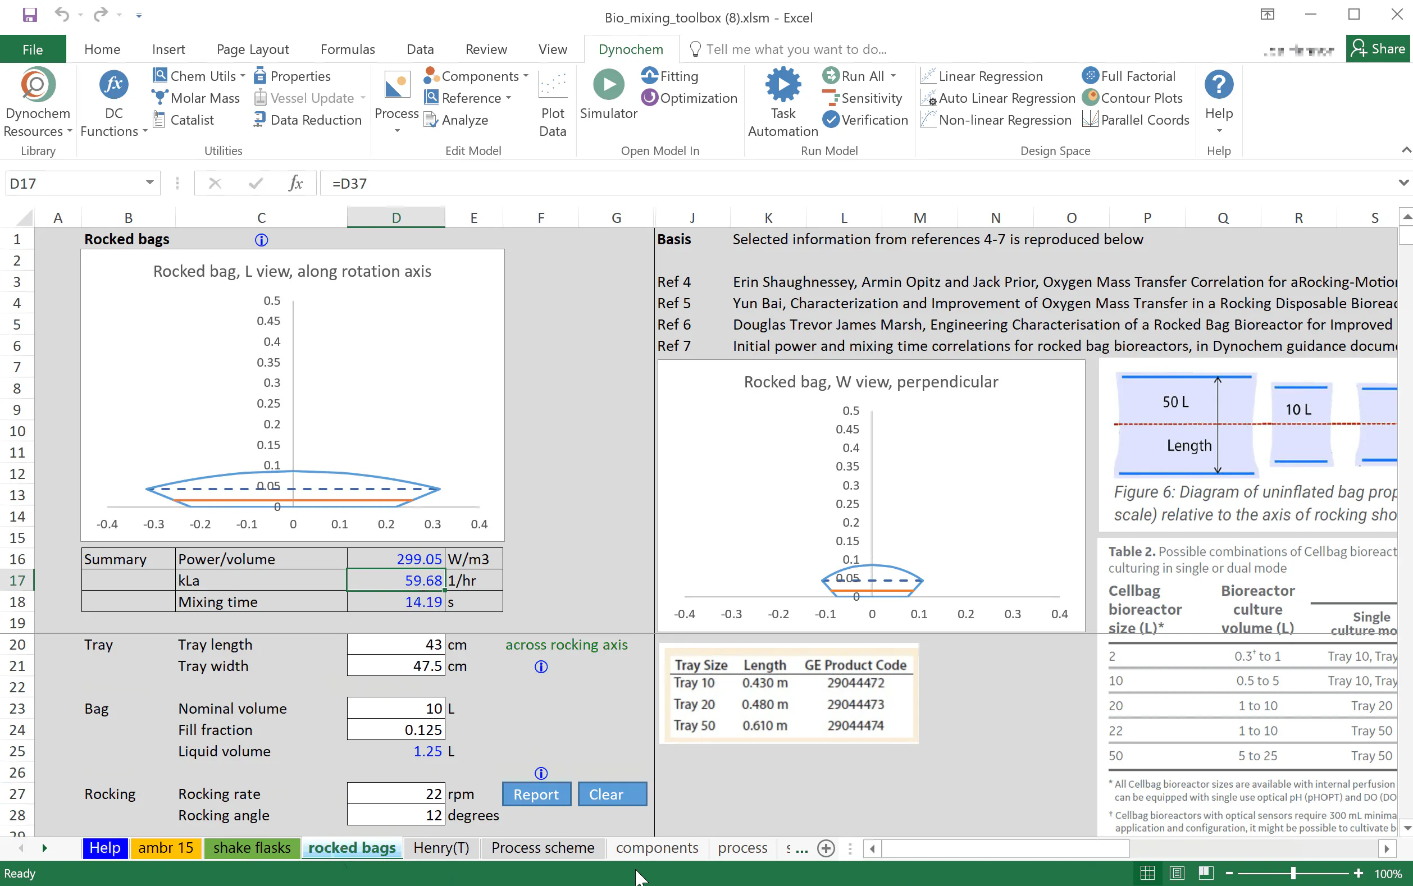Switch to Page Break Preview view
The height and width of the screenshot is (886, 1413).
[x=1206, y=873]
